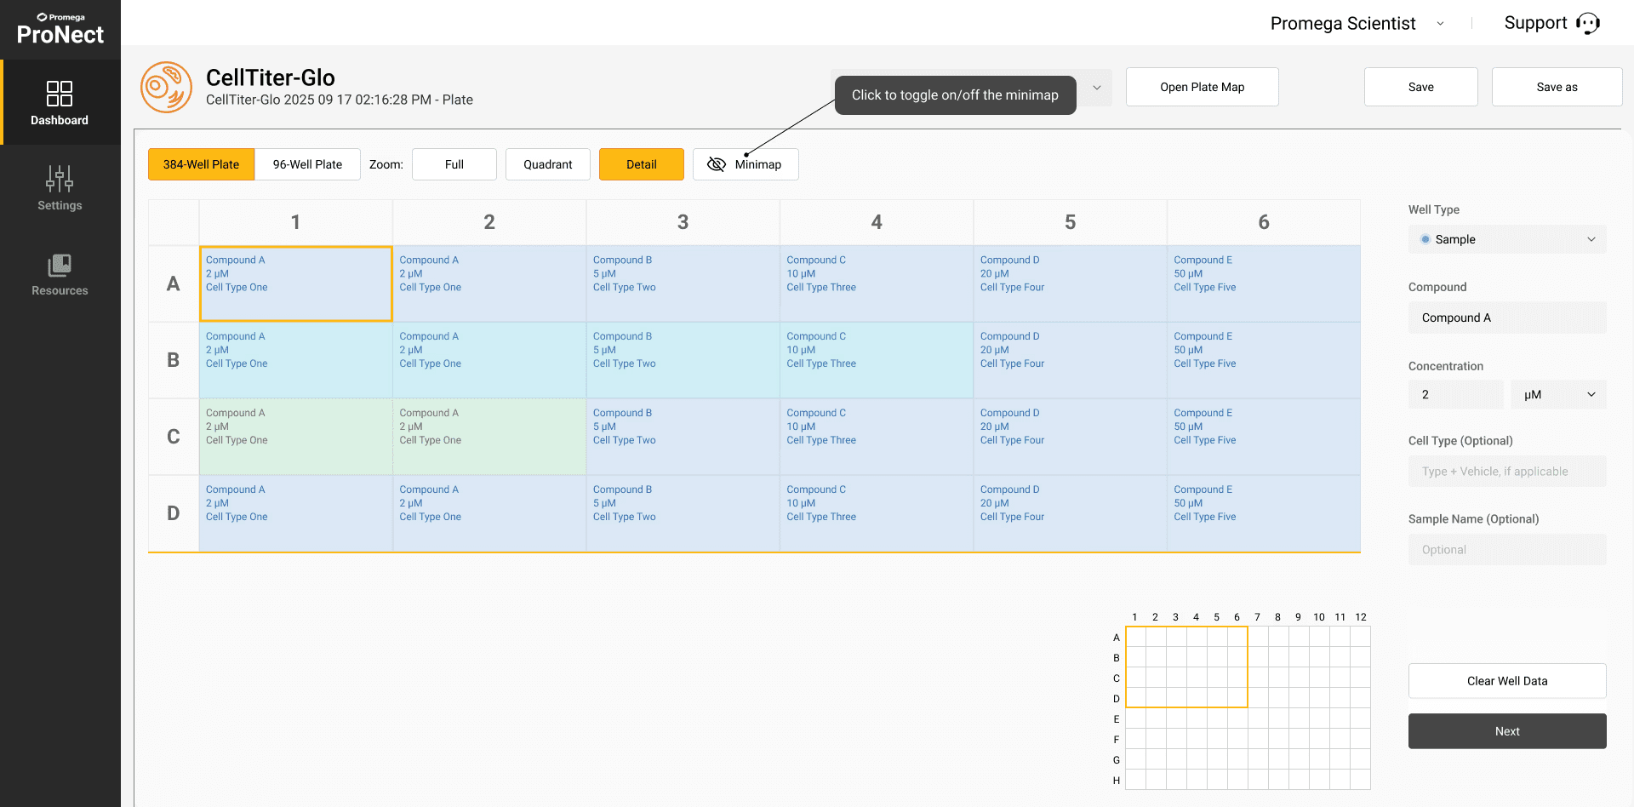The width and height of the screenshot is (1634, 807).
Task: Click the Support link
Action: click(x=1535, y=23)
